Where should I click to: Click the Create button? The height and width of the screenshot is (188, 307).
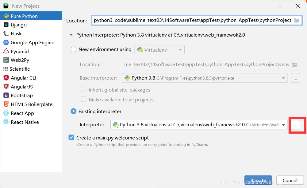[258, 180]
